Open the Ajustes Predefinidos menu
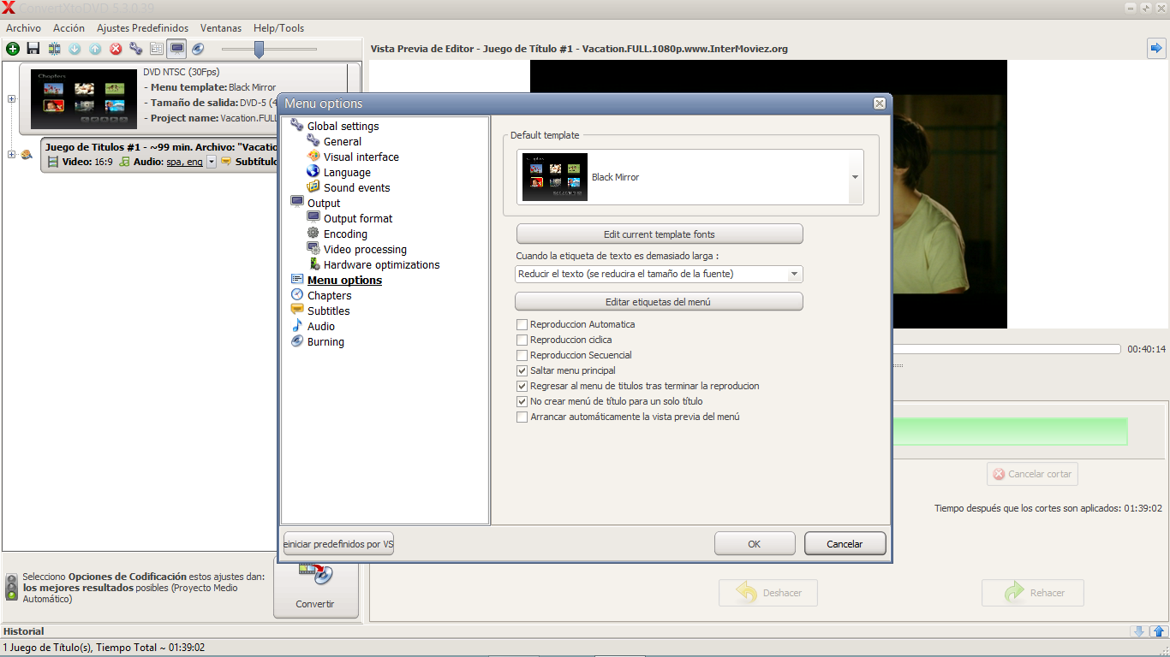This screenshot has width=1170, height=657. coord(142,28)
